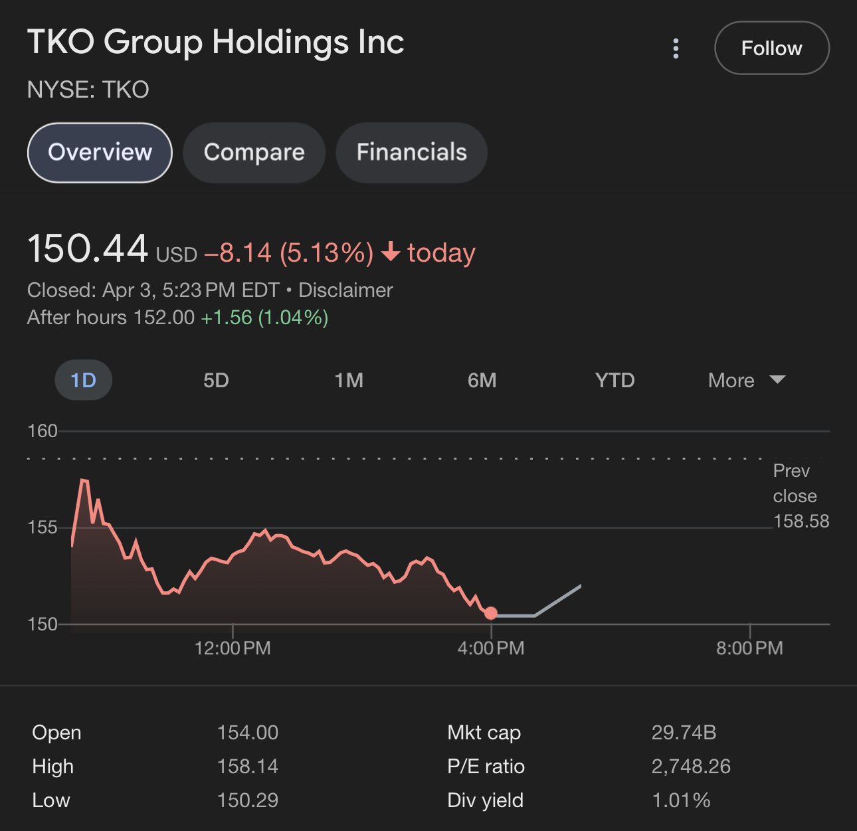857x831 pixels.
Task: Click the 12:00 PM chart axis marker
Action: pos(233,648)
